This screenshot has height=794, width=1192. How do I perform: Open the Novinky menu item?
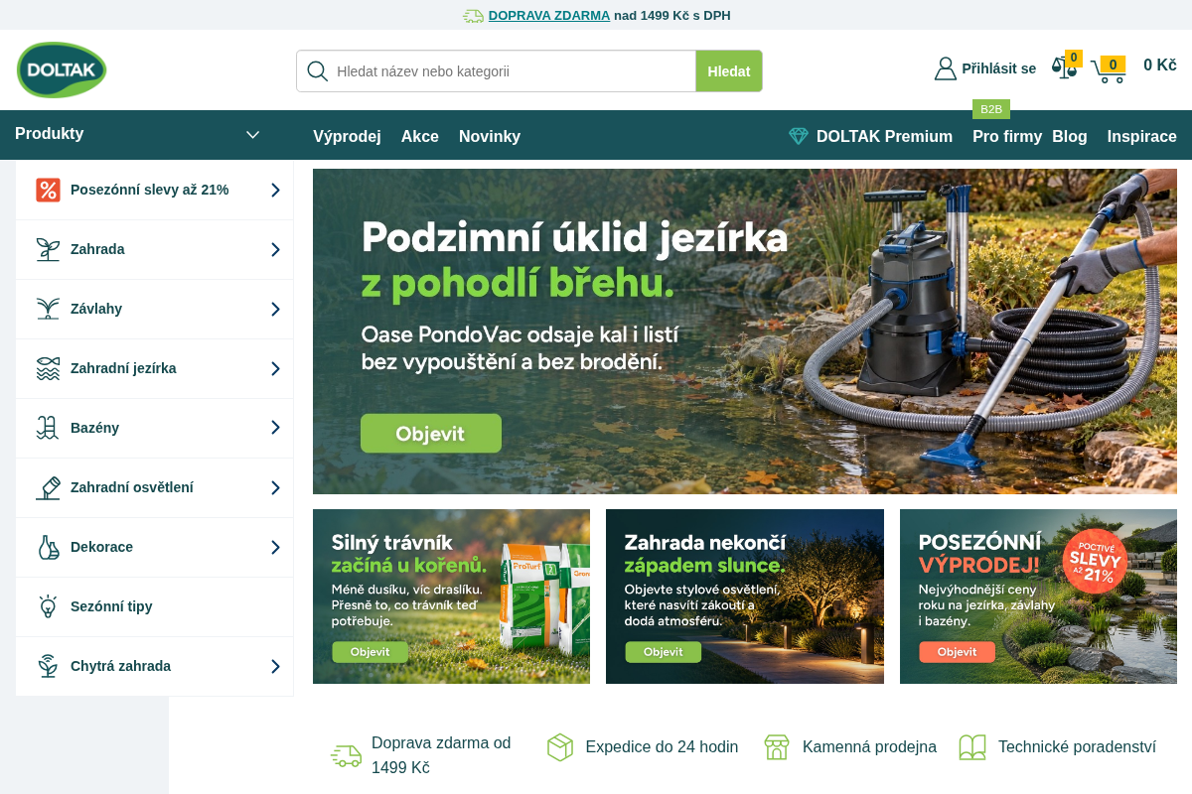coord(490,137)
